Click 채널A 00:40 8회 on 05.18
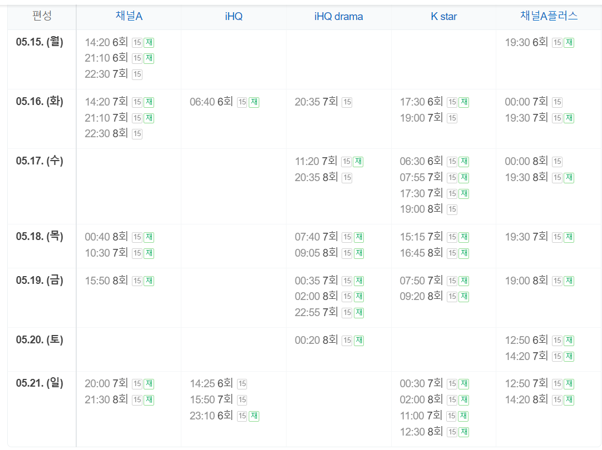Screen dimensions: 602x450 point(106,237)
